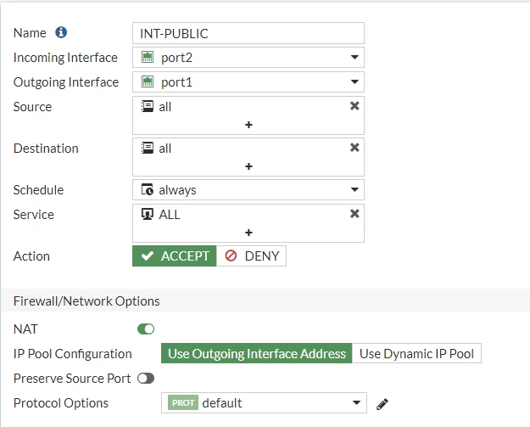The image size is (530, 427).
Task: Click the 'IP Pool Configuration' label
Action: [73, 354]
